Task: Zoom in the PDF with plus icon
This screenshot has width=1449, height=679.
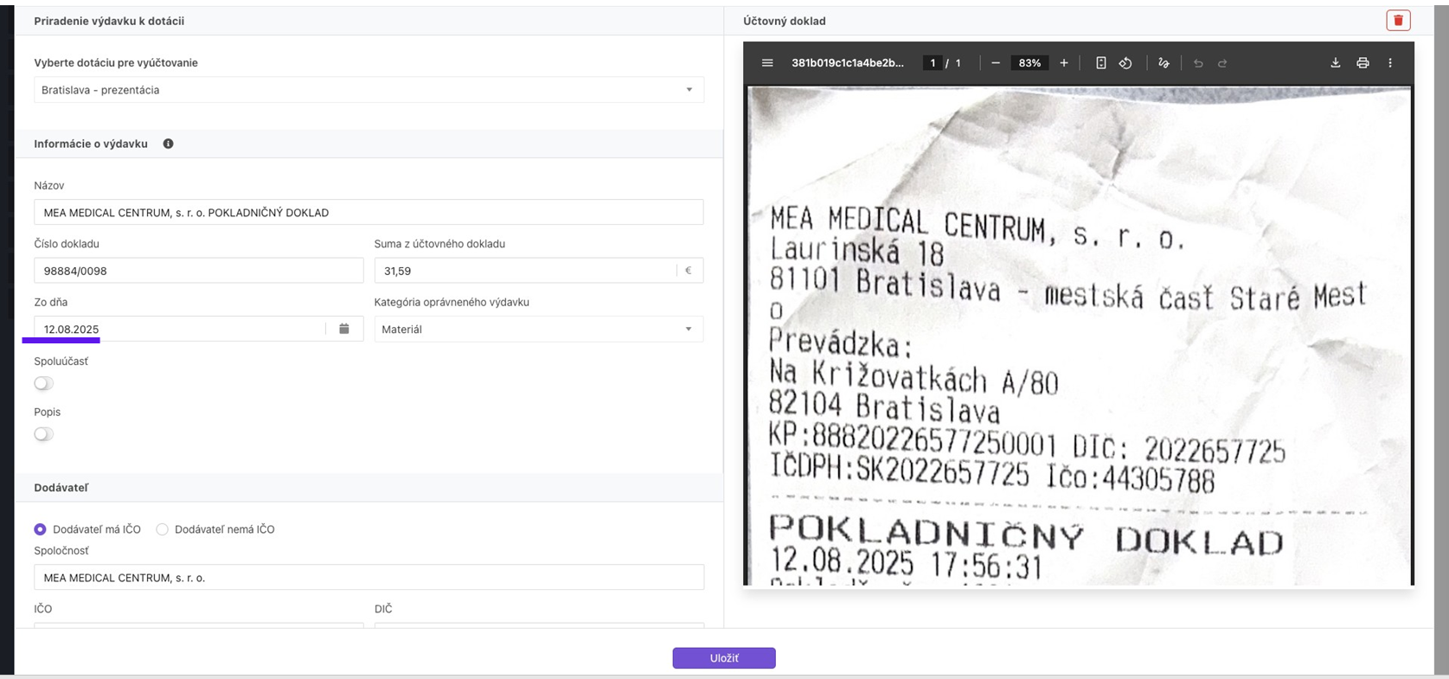Action: [x=1064, y=63]
